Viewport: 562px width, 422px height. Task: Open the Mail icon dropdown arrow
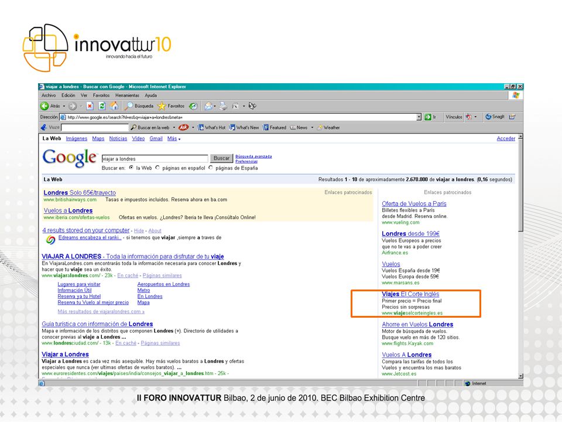[215, 106]
